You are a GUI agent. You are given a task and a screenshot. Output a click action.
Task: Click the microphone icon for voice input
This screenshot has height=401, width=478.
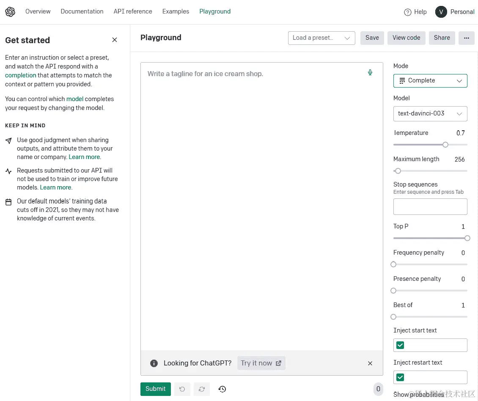(370, 72)
